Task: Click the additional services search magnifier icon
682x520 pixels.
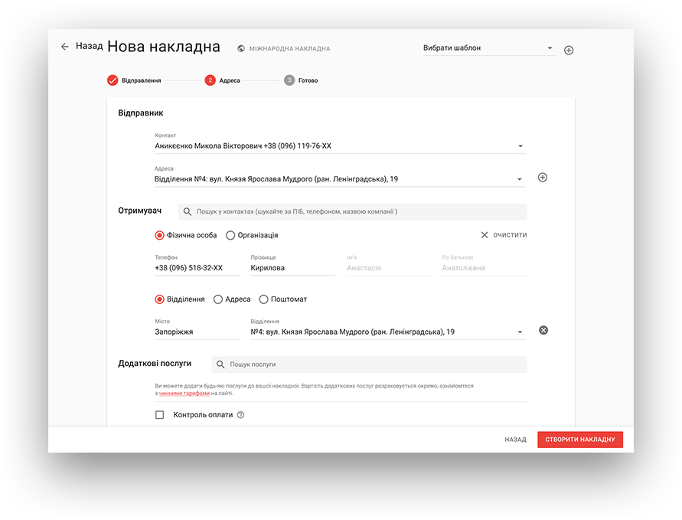Action: tap(220, 365)
